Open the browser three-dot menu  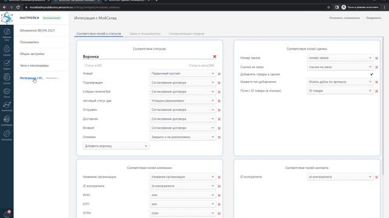point(385,7)
